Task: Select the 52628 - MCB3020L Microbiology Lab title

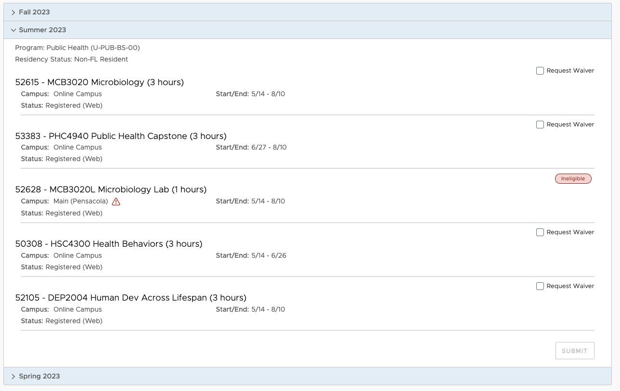Action: tap(111, 189)
